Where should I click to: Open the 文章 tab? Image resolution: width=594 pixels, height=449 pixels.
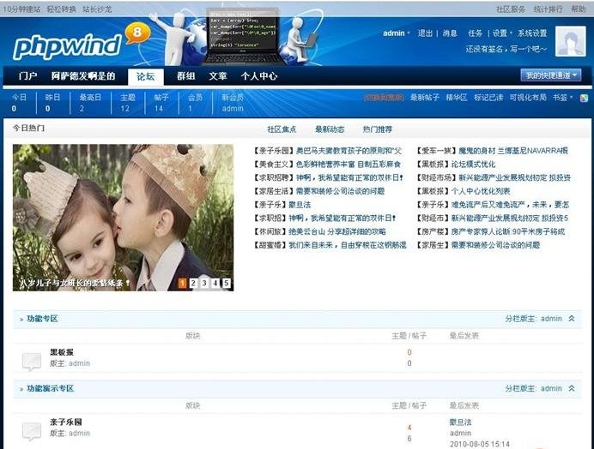(x=218, y=76)
